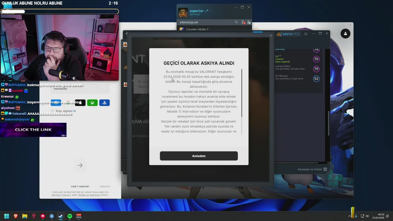This screenshot has width=393, height=221.
Task: Open the clock showing 00:20 25.04.2026
Action: (x=378, y=216)
